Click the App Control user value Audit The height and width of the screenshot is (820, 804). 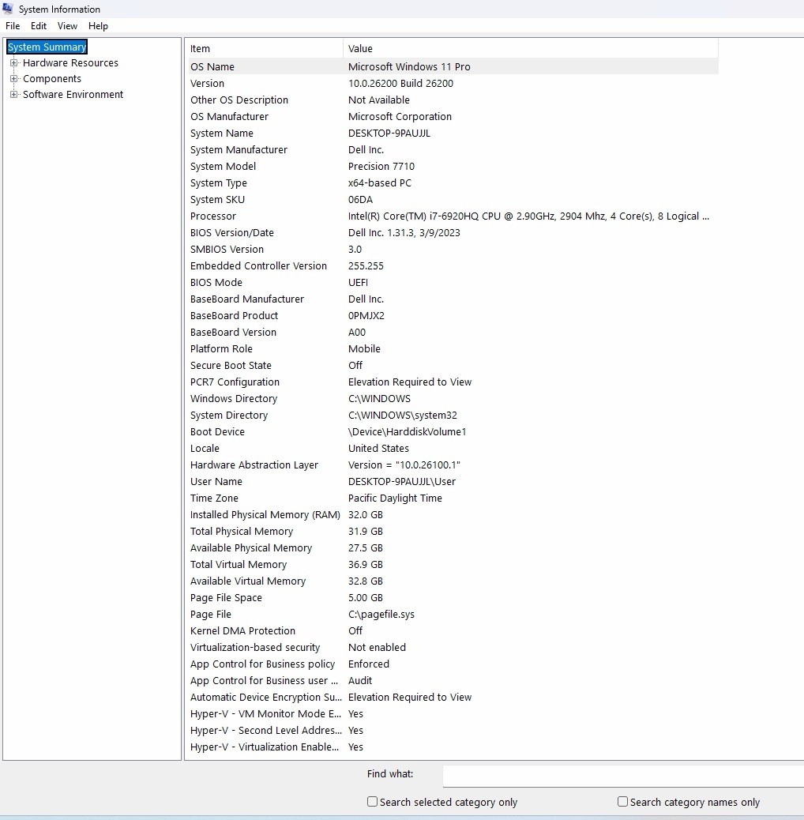tap(360, 681)
